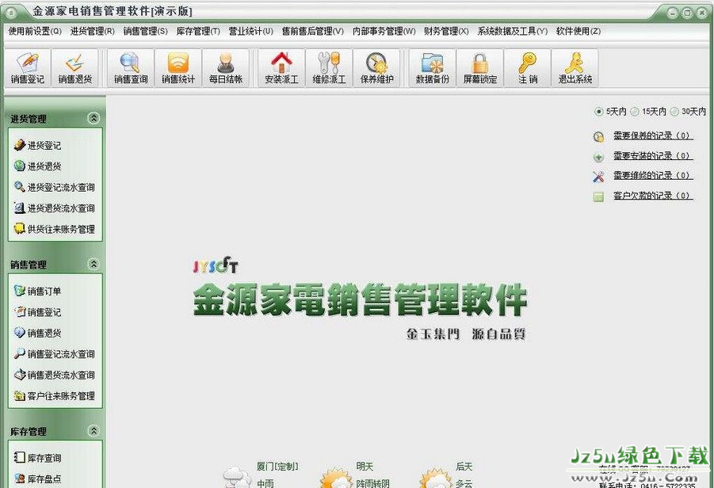The width and height of the screenshot is (714, 488).
Task: Open the 财务管理(X) menu
Action: tap(446, 31)
